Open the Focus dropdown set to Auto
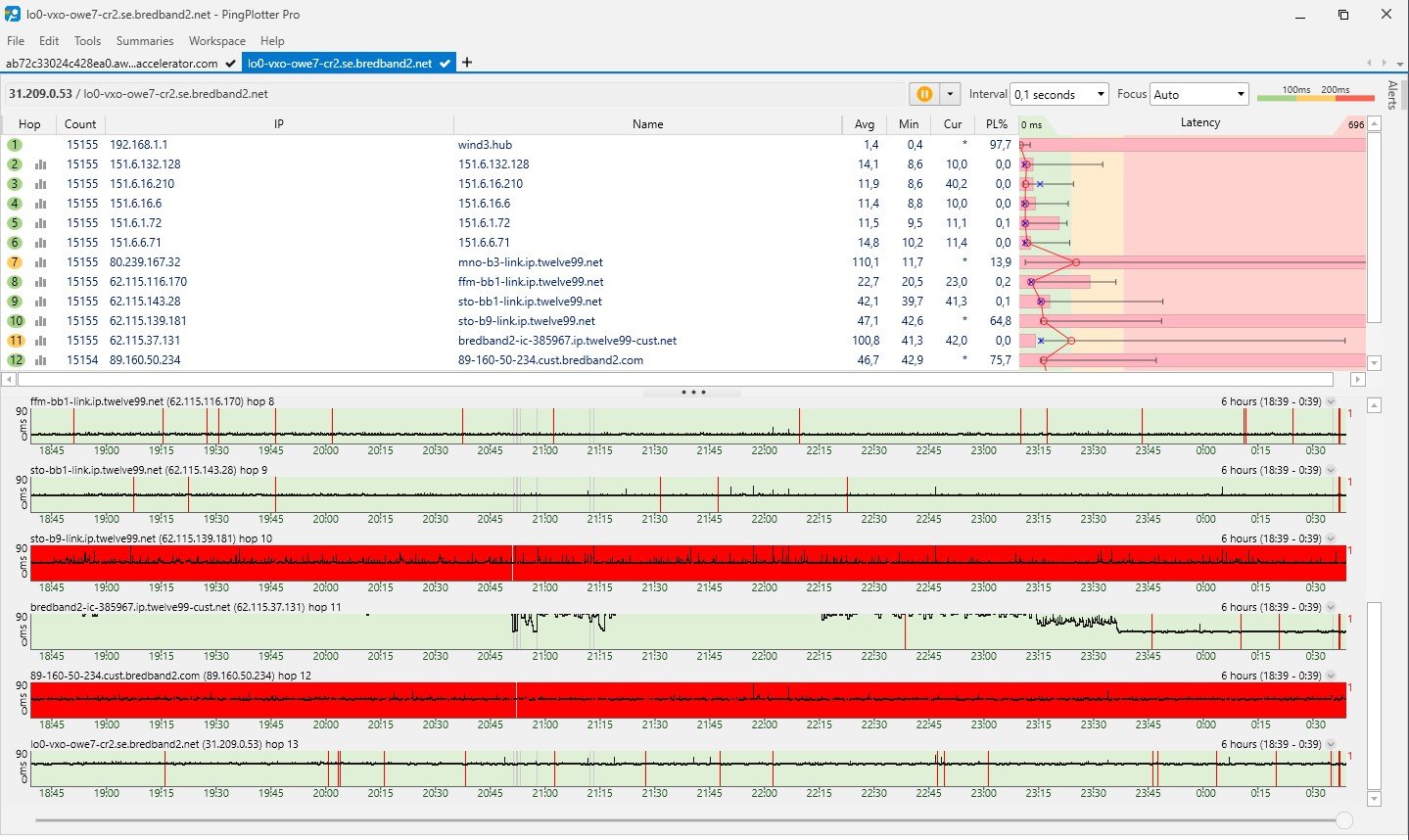 coord(1198,94)
